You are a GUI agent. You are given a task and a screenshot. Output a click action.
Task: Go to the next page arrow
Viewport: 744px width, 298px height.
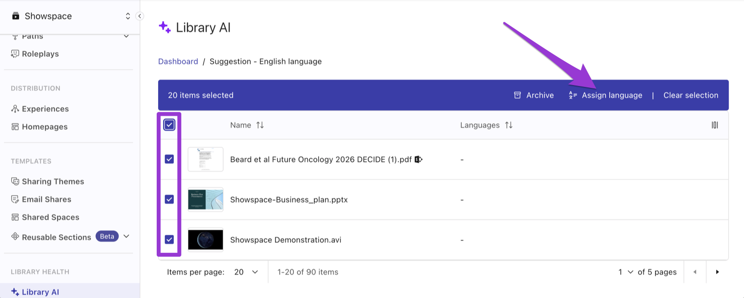[717, 272]
